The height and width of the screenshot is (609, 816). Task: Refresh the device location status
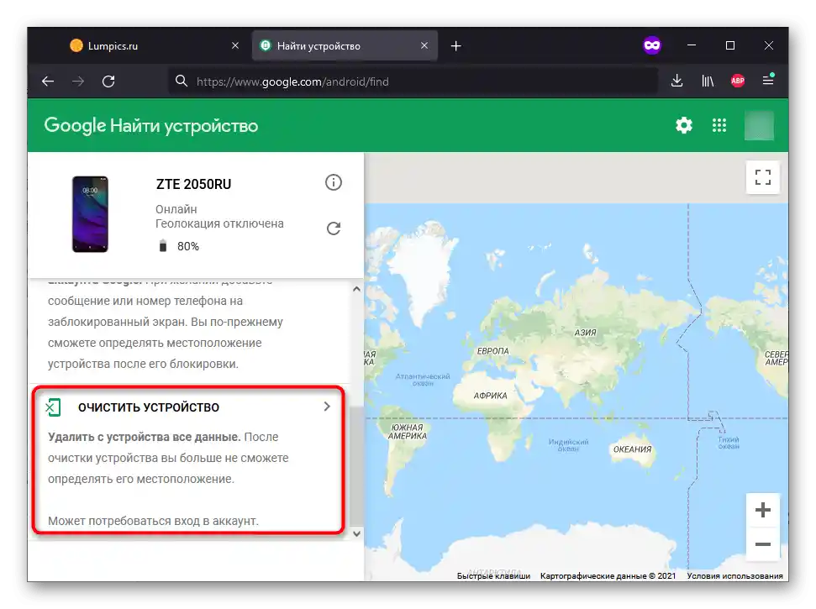point(334,228)
